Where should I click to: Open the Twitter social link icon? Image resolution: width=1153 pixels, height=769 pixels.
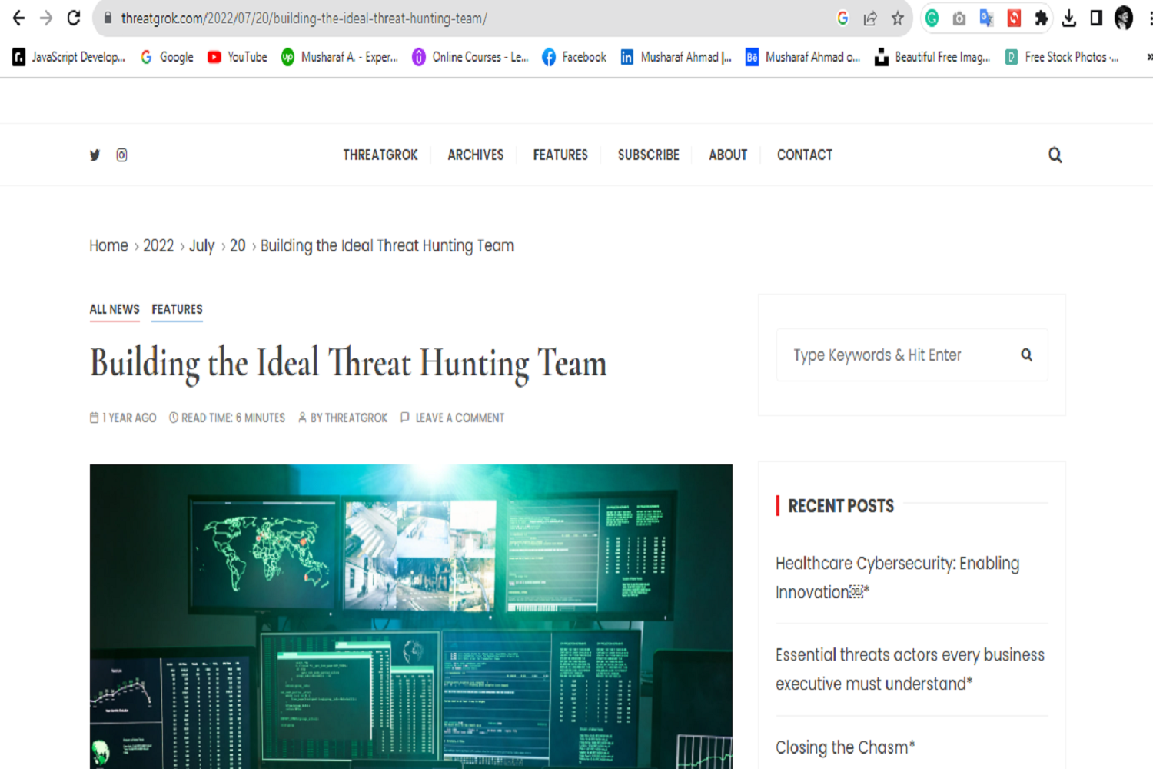pyautogui.click(x=95, y=155)
